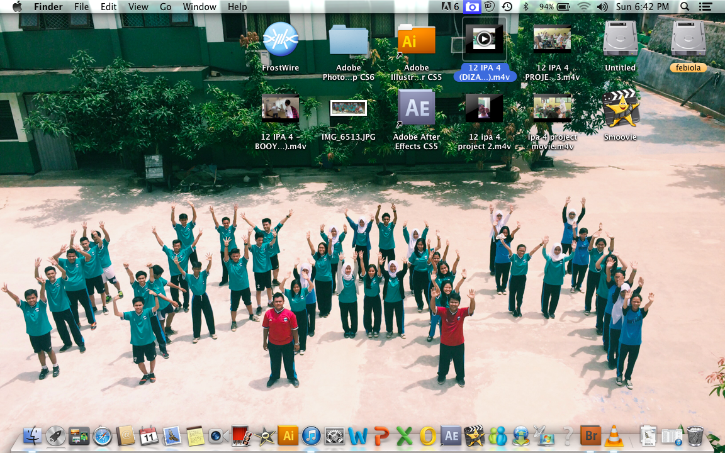
Task: Launch Adobe Illustrator CS5 desktop shortcut
Action: 416,41
